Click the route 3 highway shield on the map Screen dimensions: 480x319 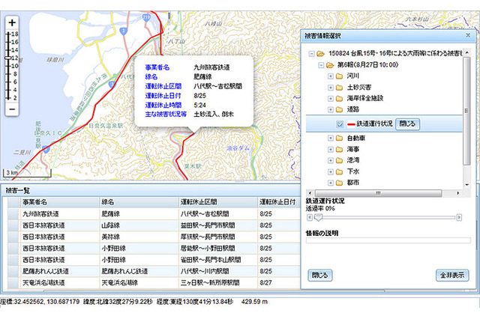pyautogui.click(x=123, y=31)
